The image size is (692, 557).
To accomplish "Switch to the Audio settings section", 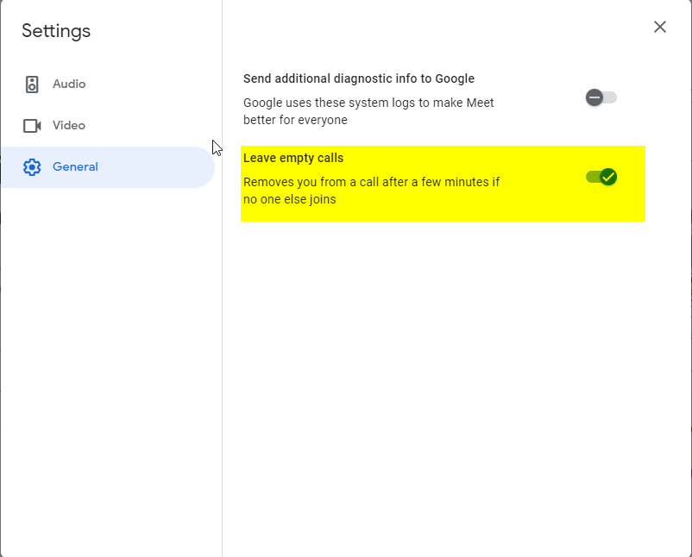I will pyautogui.click(x=69, y=84).
